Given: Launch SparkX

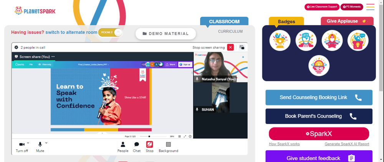Looking at the screenshot, I should point(319,134).
